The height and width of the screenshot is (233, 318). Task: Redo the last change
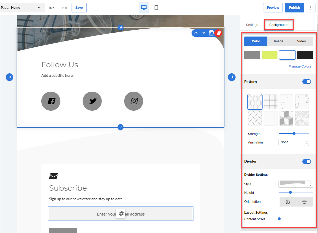click(x=64, y=8)
